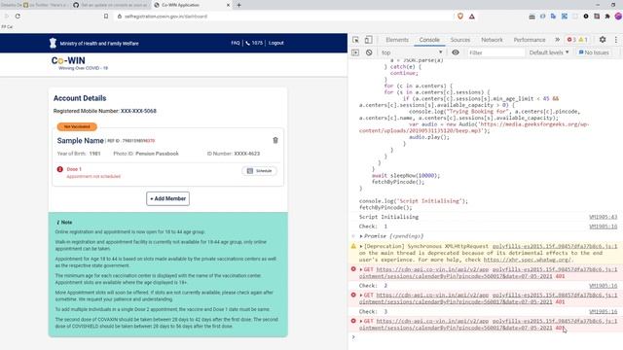Switch to the GitHub browser tab
Image resolution: width=623 pixels, height=350 pixels.
coord(110,5)
